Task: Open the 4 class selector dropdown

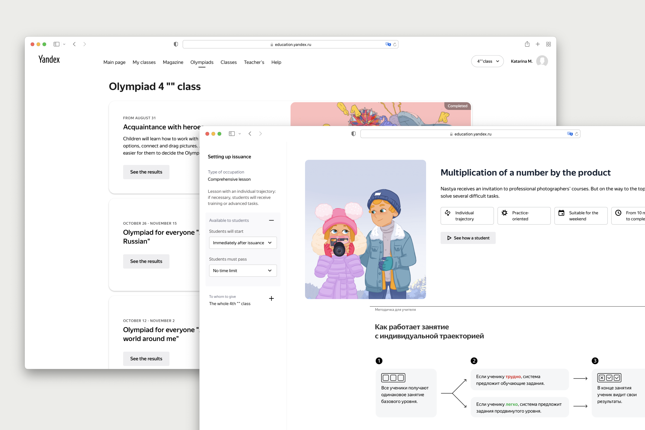Action: click(487, 61)
